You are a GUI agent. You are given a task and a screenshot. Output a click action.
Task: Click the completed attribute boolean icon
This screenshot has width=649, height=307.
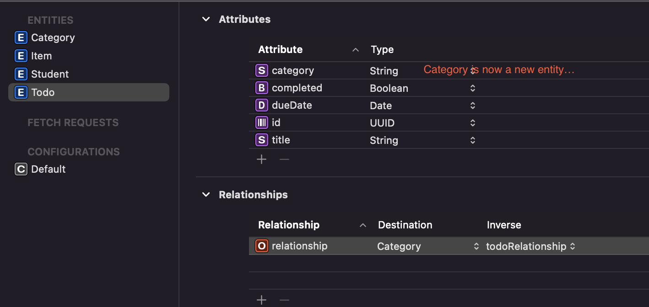point(261,88)
